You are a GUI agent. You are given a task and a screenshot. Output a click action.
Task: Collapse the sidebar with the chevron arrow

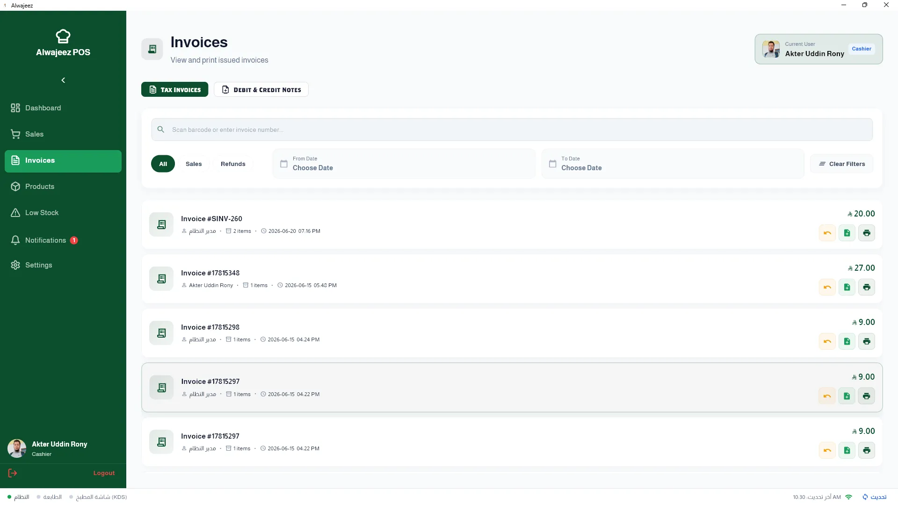(63, 80)
